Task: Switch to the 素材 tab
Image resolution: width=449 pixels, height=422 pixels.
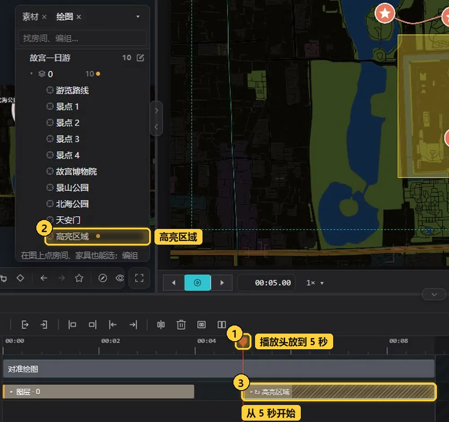Action: 31,17
